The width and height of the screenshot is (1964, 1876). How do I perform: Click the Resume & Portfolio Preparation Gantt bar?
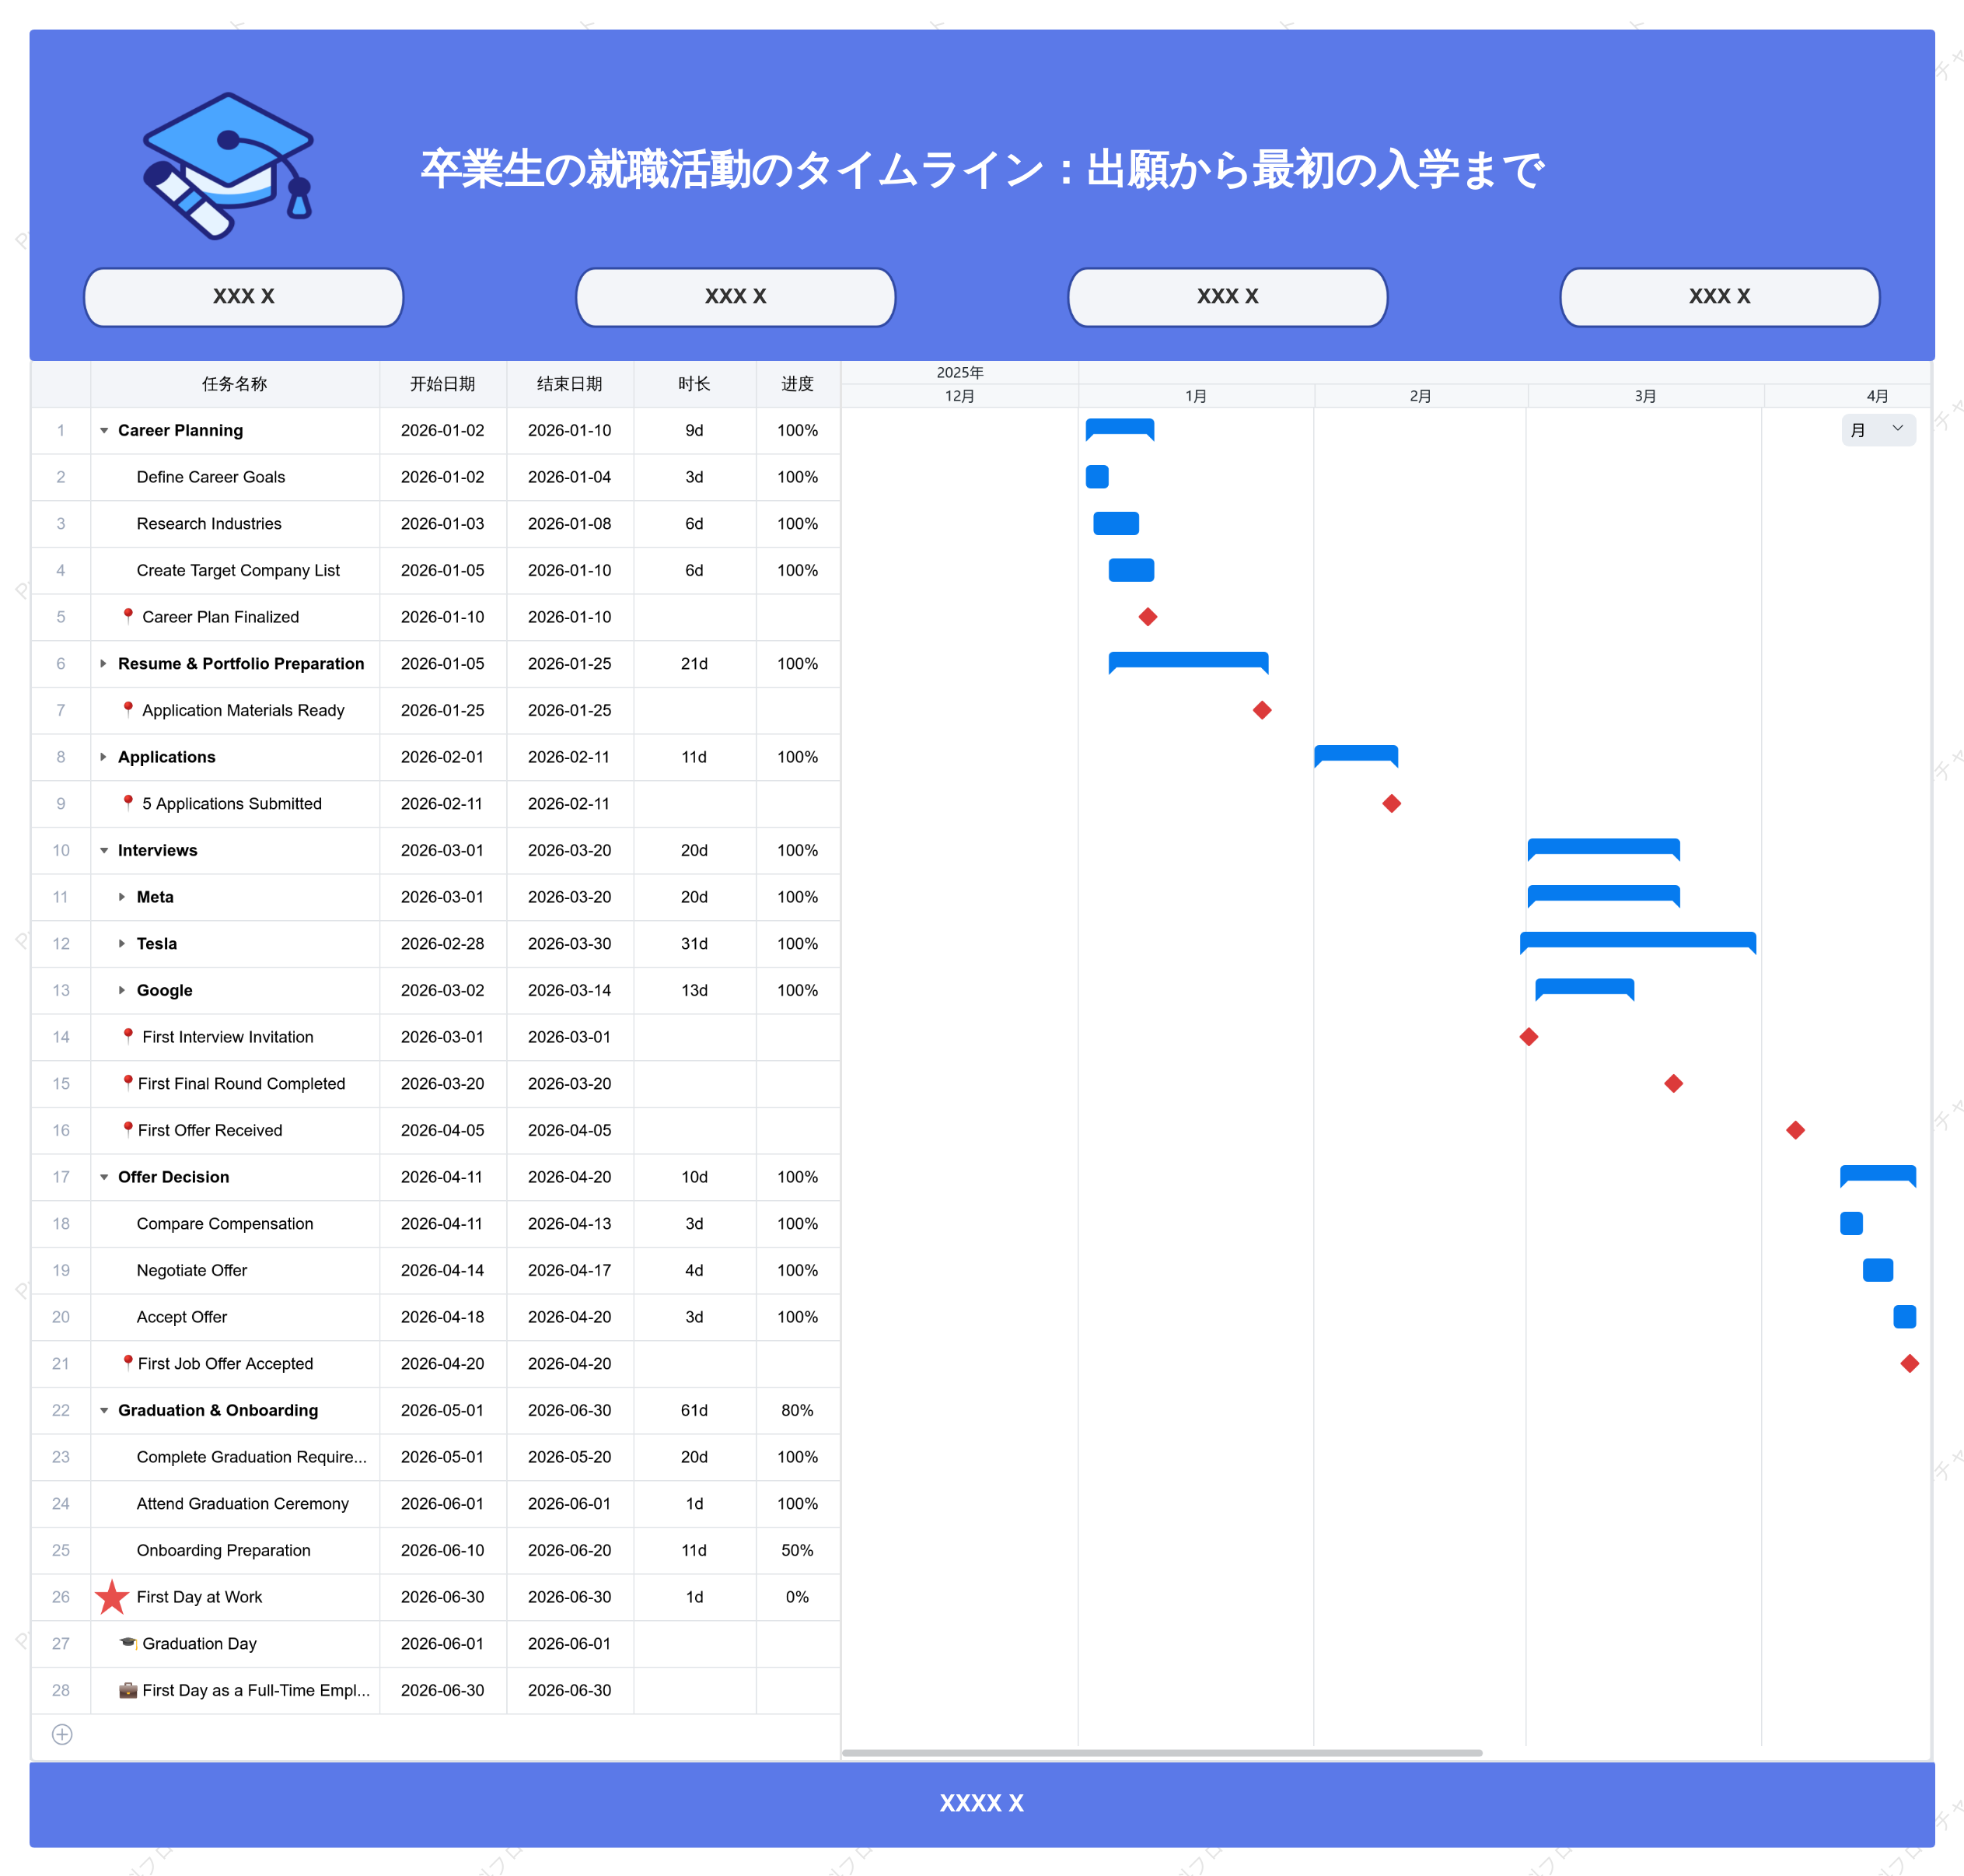pyautogui.click(x=1188, y=661)
